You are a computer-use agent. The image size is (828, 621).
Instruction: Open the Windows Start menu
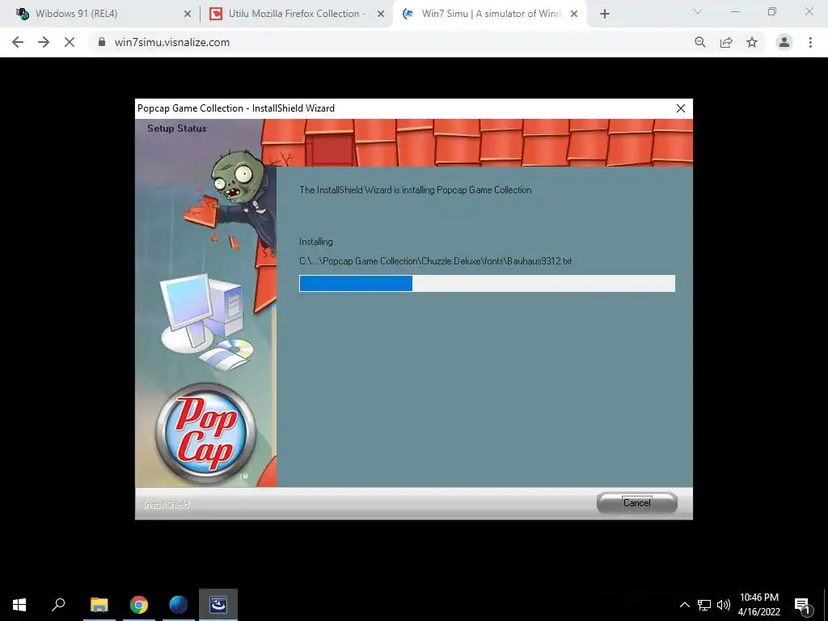(x=19, y=605)
